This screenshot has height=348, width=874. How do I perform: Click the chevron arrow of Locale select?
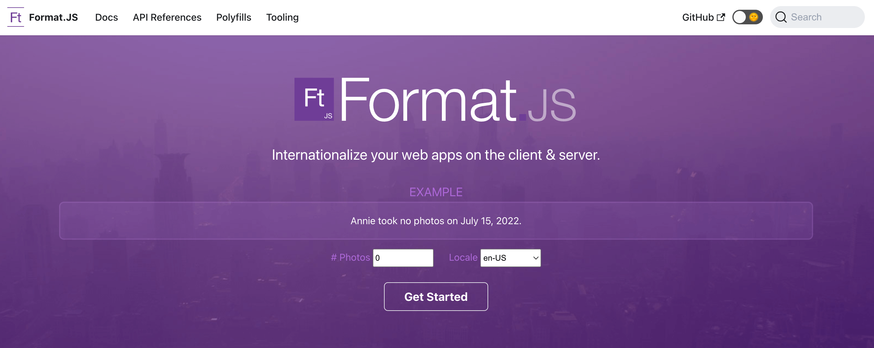(535, 258)
